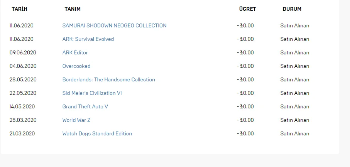This screenshot has height=167, width=350.
Task: Click the DURUM column header
Action: pyautogui.click(x=292, y=9)
